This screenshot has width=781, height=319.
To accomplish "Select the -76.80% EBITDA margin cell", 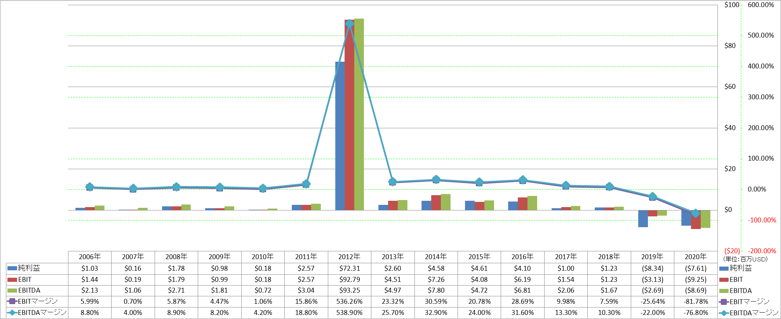I will (696, 313).
